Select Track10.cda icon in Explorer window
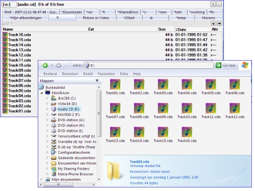Image resolution: width=255 pixels, height=191 pixels. pyautogui.click(x=187, y=108)
